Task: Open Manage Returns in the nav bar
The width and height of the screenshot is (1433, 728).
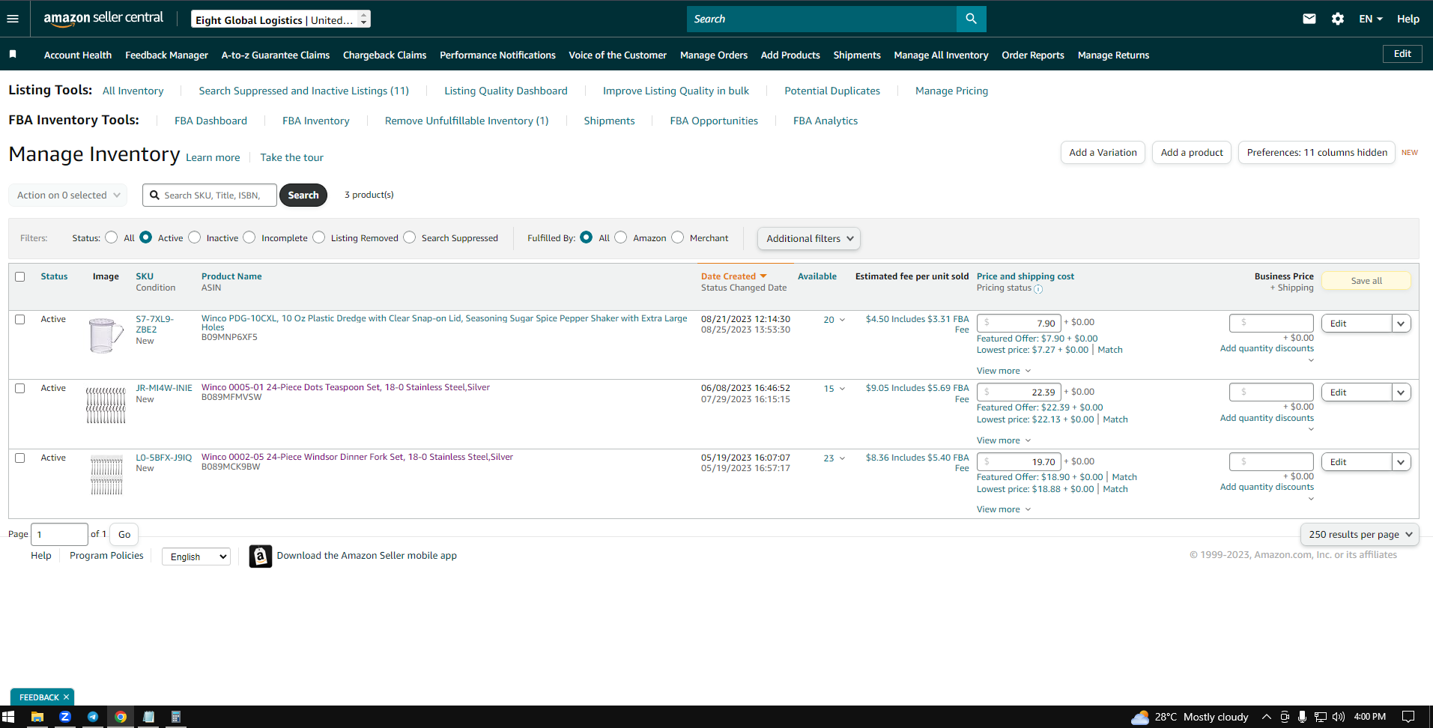Action: [1113, 55]
